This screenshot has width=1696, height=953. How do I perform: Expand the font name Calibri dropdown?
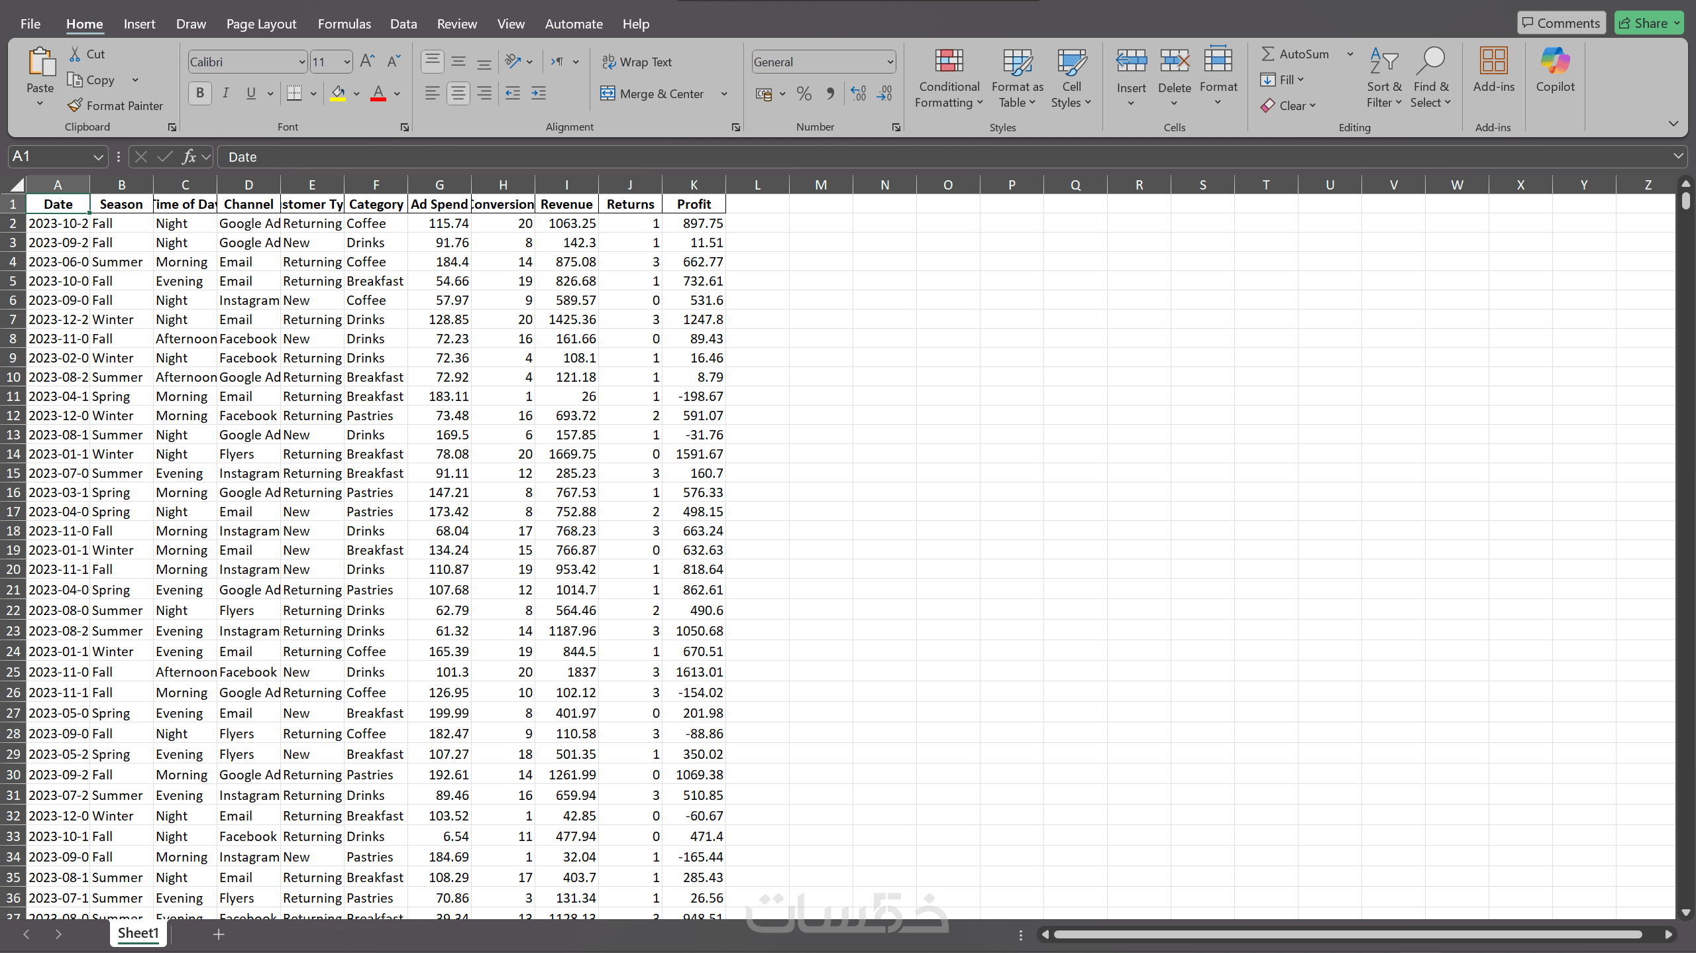tap(302, 62)
